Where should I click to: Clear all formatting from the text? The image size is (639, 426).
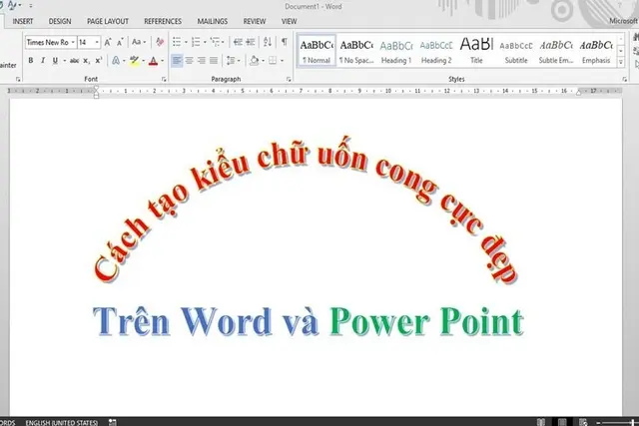point(160,42)
